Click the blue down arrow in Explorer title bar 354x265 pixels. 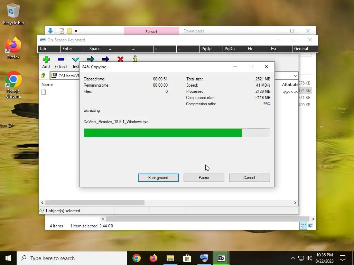[50, 31]
